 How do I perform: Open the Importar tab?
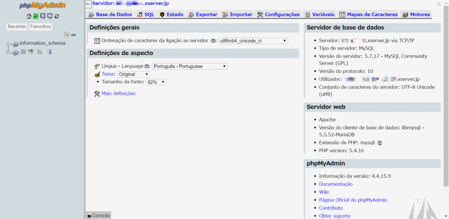point(237,14)
